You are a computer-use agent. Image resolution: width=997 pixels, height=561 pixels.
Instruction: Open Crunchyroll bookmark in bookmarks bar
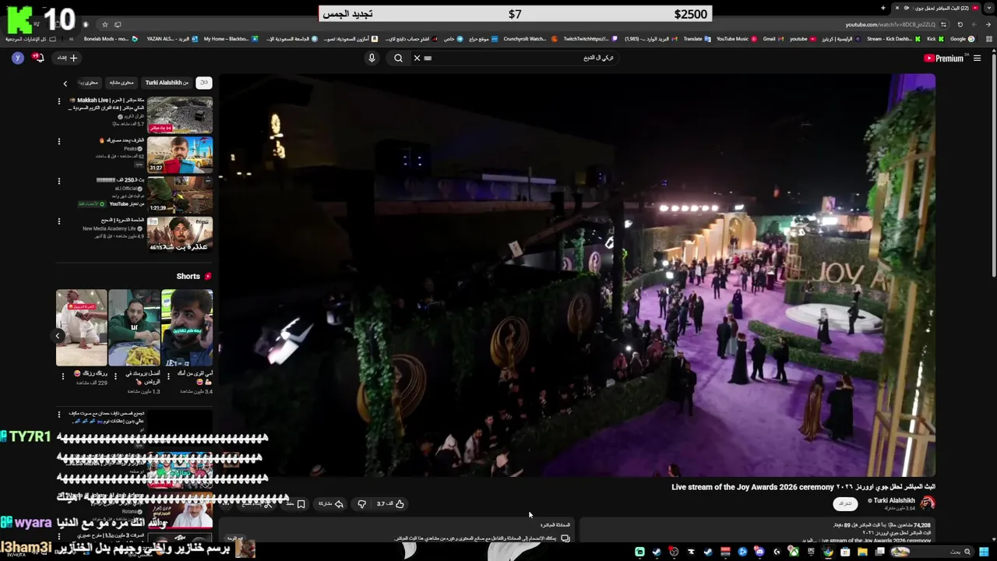pos(530,39)
